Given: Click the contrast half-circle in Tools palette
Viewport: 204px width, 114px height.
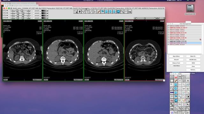Looking at the screenshot, I should (188, 97).
